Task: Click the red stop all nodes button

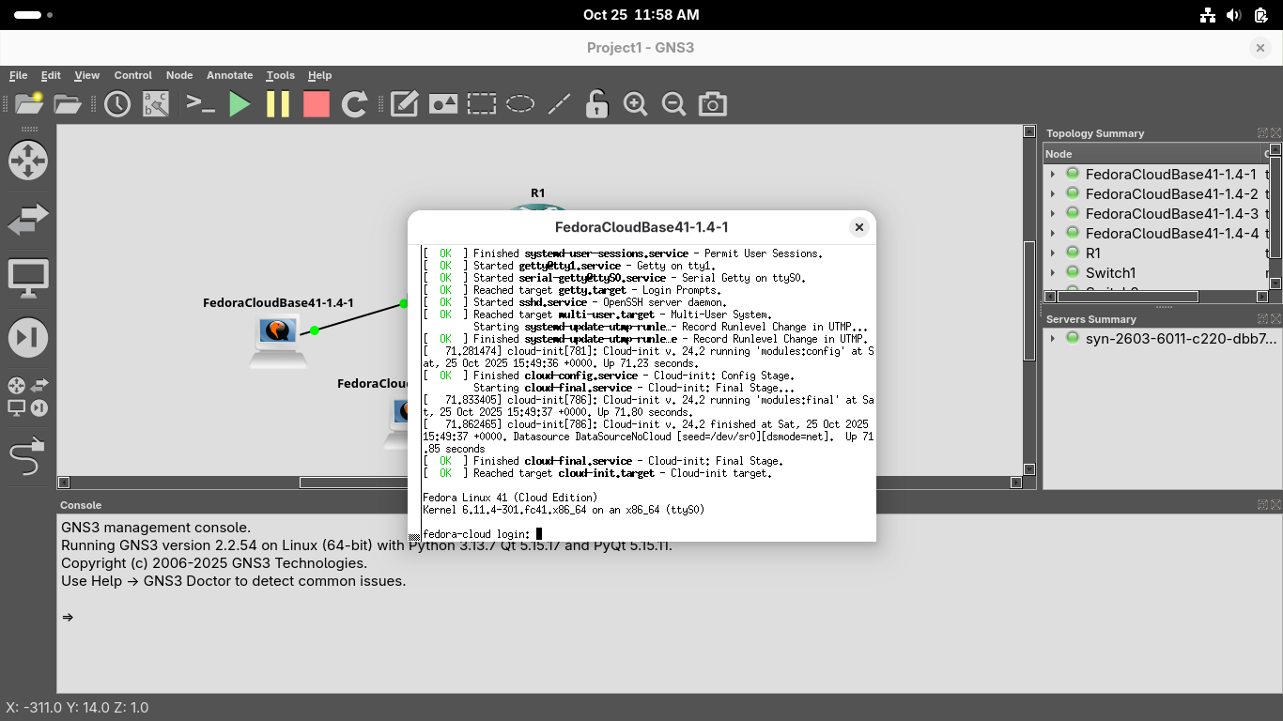Action: [x=317, y=104]
